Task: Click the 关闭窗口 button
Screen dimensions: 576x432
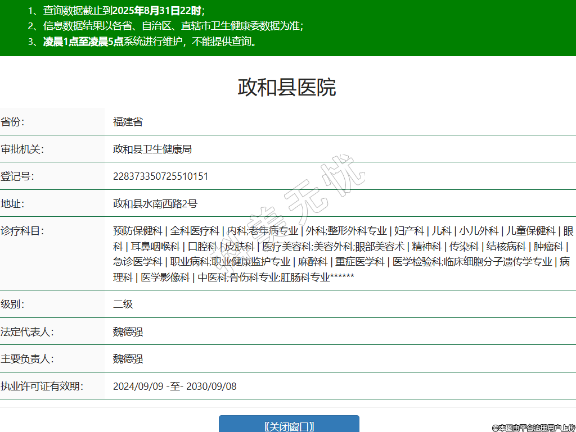Action: 289,425
